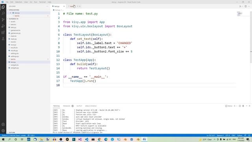Screen dimensions: 252x142
Task: Select Python interpreter in status bar
Action: [x=14, y=135]
